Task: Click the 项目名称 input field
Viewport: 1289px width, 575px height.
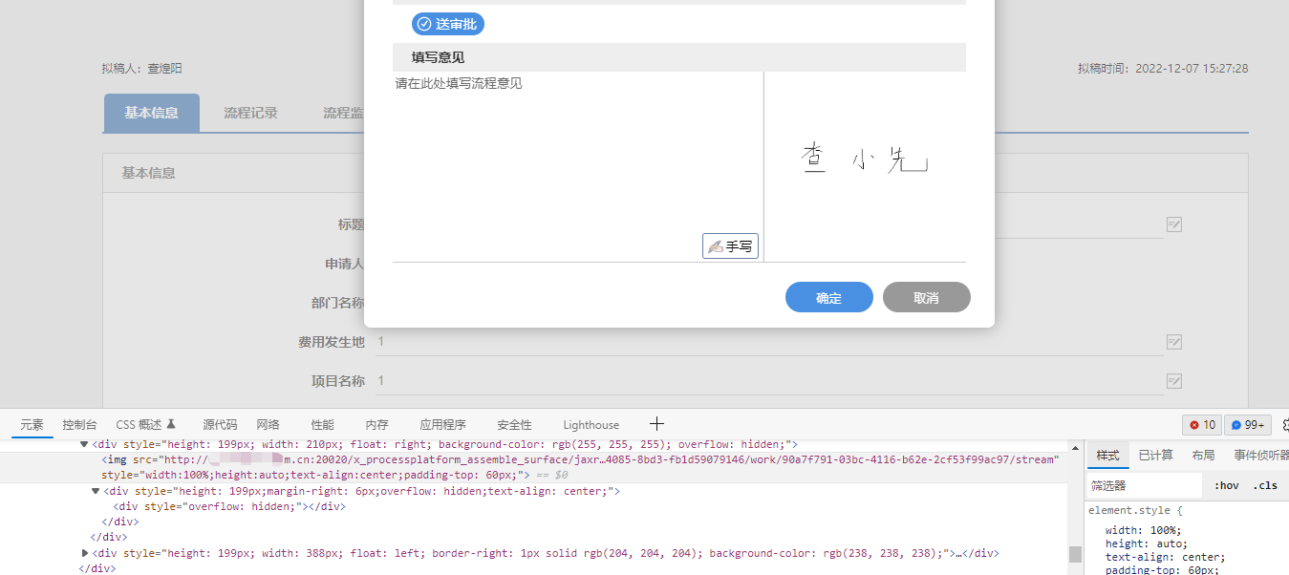Action: (769, 381)
